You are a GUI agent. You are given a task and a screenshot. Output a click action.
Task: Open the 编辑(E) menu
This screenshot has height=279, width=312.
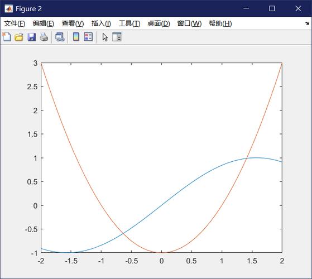[44, 23]
